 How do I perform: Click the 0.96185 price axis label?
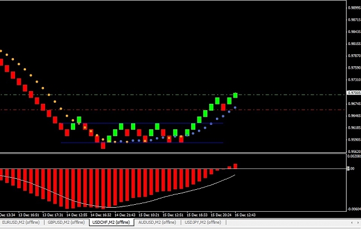click(354, 127)
